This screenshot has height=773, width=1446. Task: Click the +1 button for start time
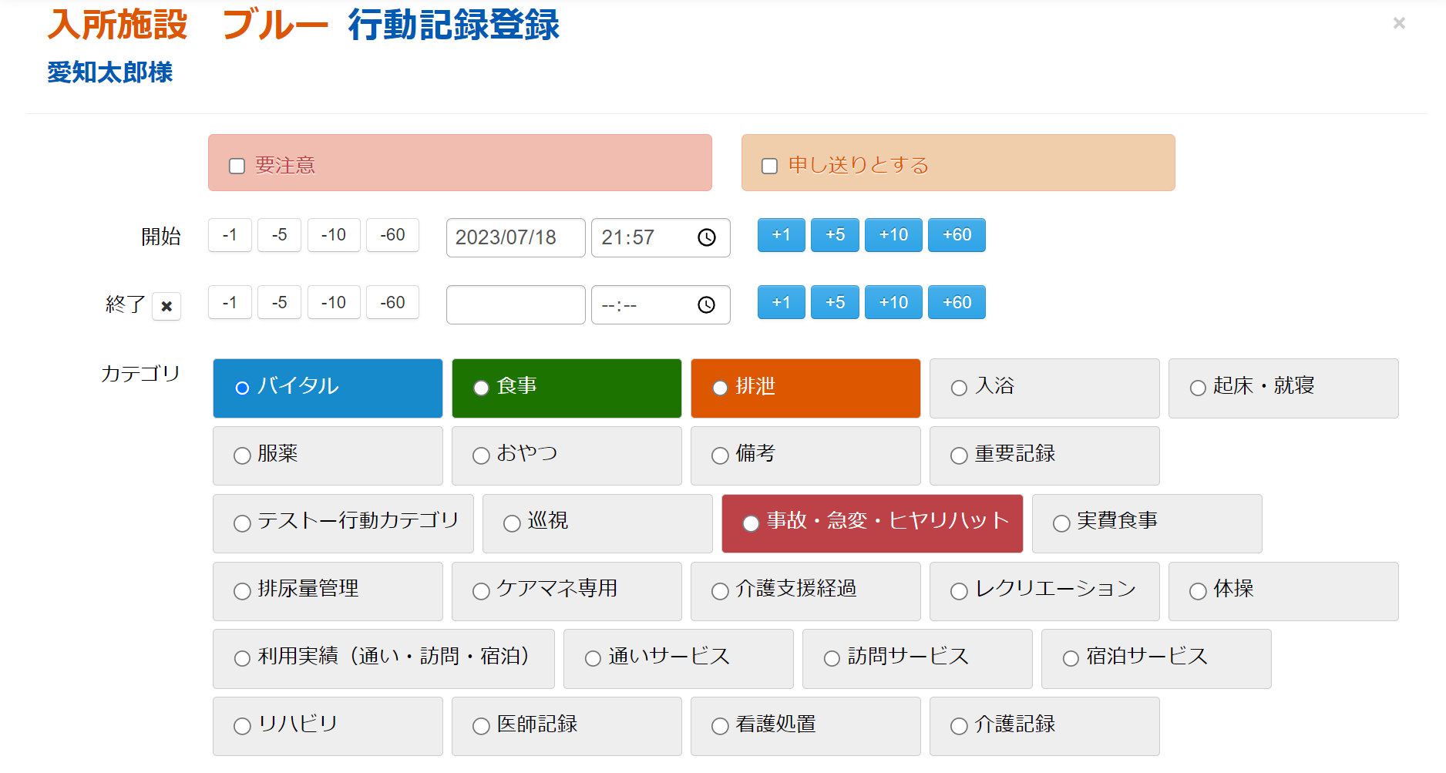[781, 235]
